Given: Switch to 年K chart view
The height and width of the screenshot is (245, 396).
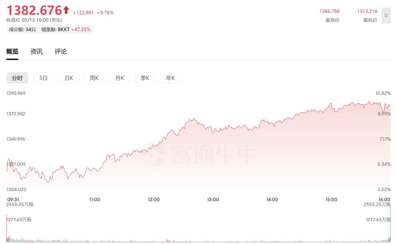Looking at the screenshot, I should pyautogui.click(x=170, y=78).
